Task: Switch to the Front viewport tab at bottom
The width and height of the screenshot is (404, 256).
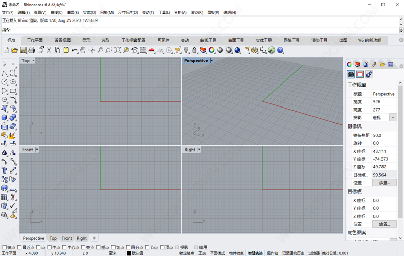Action: tap(66, 238)
